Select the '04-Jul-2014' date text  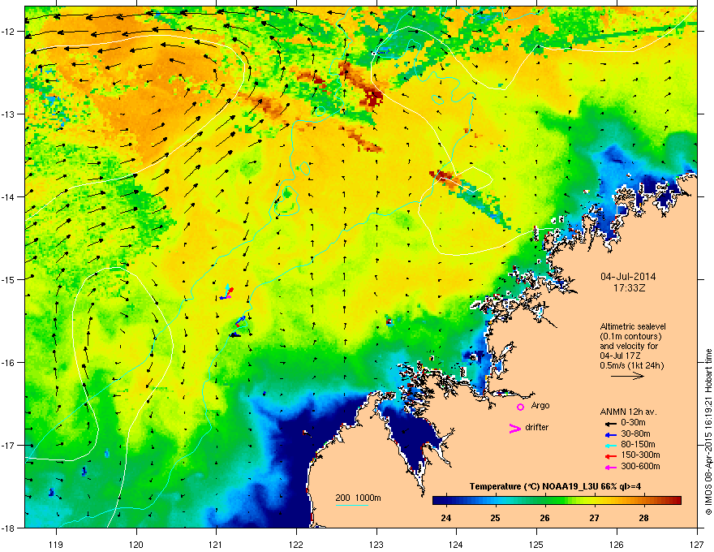628,277
